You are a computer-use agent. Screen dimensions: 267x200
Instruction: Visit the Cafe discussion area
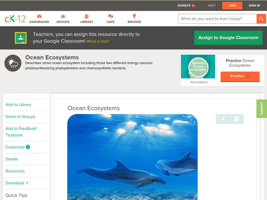coord(110,19)
